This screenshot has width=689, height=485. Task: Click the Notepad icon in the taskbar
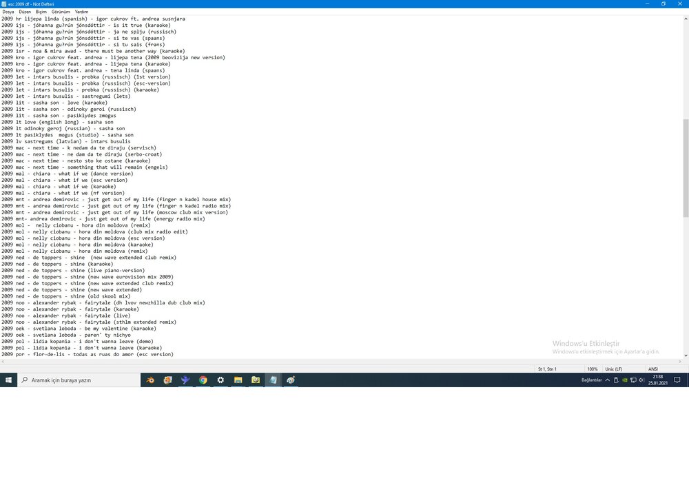[273, 380]
